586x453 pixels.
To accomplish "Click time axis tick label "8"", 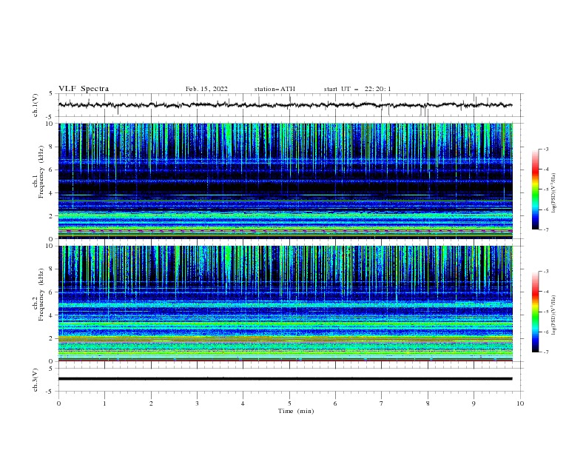I will click(428, 403).
